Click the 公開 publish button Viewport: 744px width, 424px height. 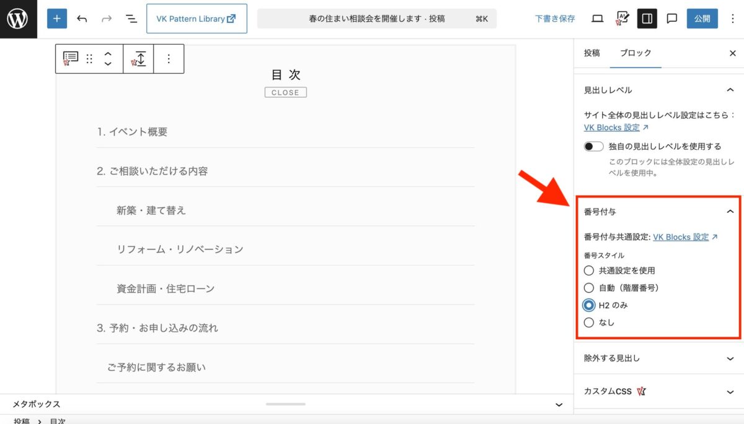tap(702, 19)
